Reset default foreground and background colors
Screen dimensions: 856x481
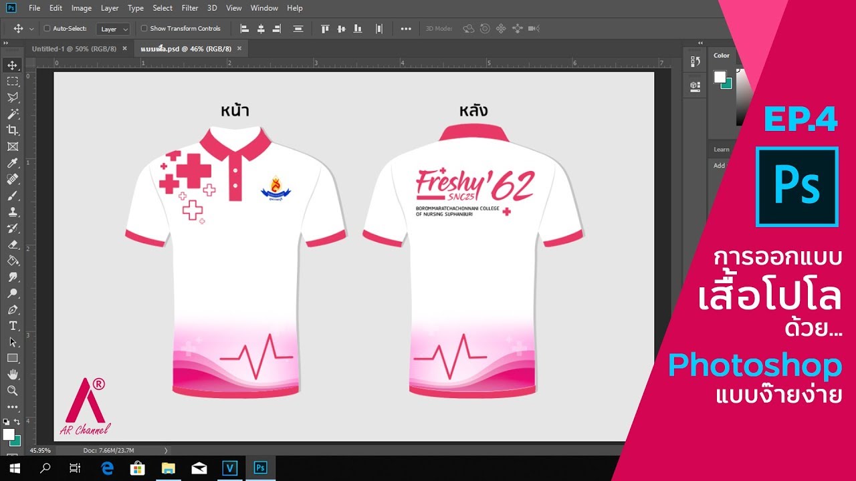(x=6, y=422)
